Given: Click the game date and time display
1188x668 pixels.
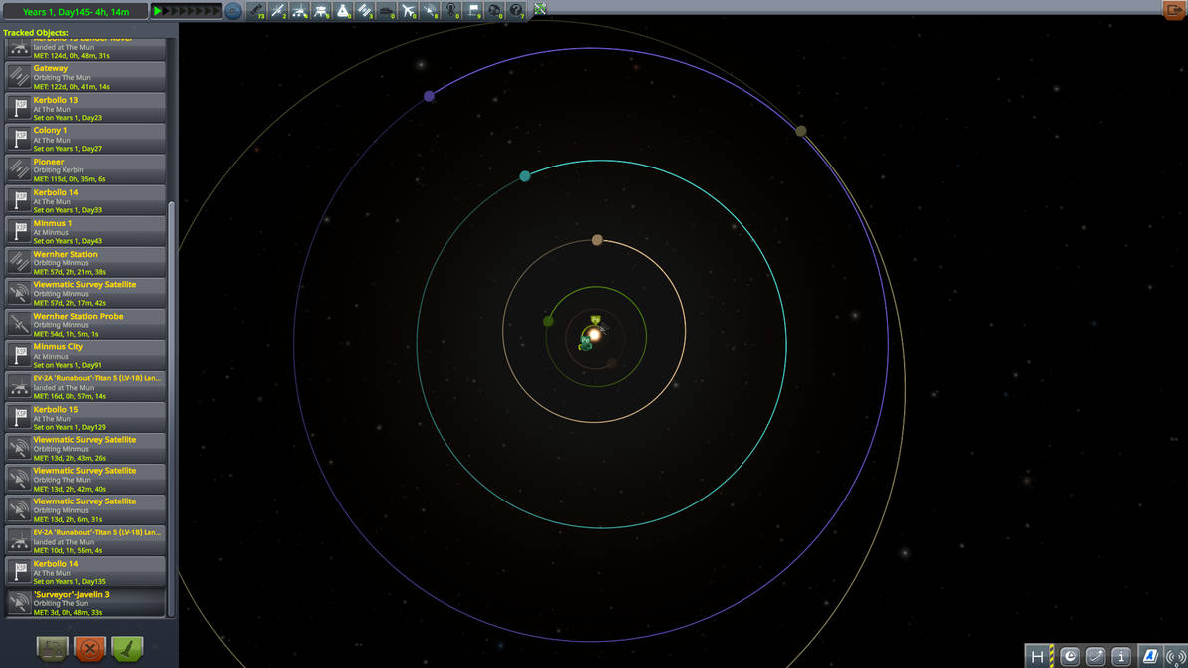Looking at the screenshot, I should tap(75, 11).
